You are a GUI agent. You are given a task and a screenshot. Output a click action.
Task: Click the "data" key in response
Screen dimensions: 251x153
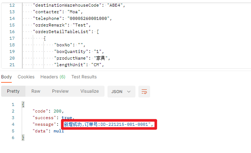[40, 131]
